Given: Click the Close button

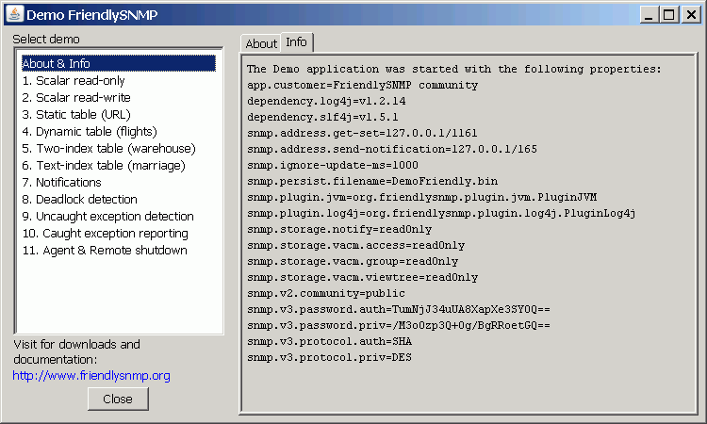Looking at the screenshot, I should pos(118,399).
